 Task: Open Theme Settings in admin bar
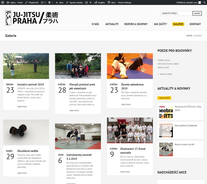click(124, 2)
